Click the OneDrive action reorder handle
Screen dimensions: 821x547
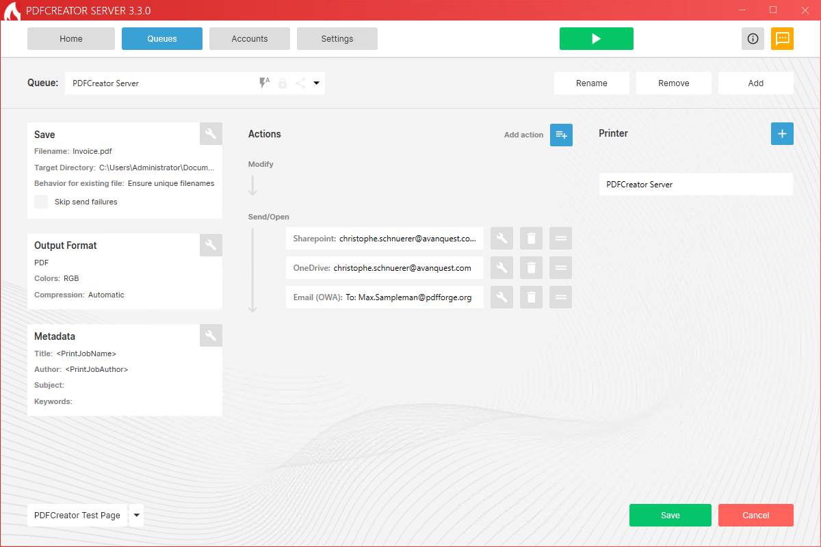tap(560, 268)
